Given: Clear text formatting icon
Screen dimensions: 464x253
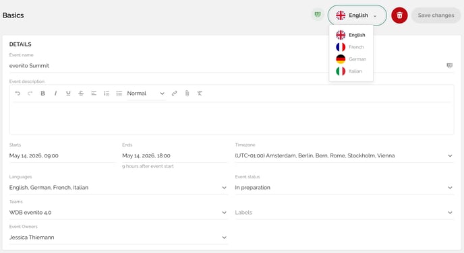Looking at the screenshot, I should pos(200,94).
